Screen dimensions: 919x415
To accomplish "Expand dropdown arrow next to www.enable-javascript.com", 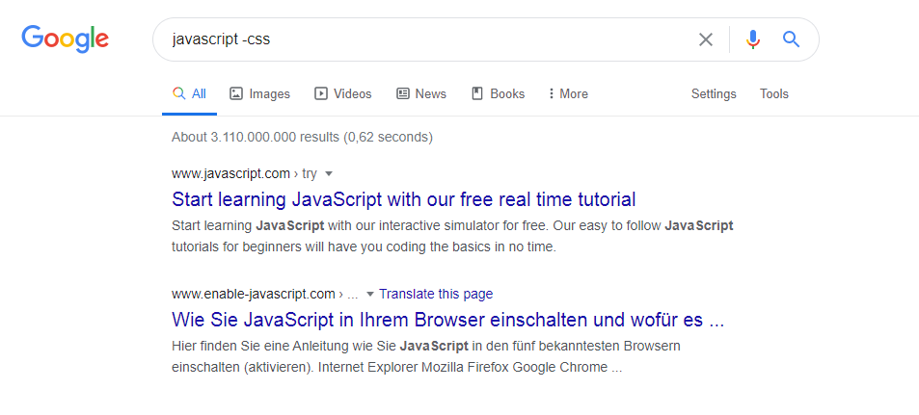I will tap(370, 294).
